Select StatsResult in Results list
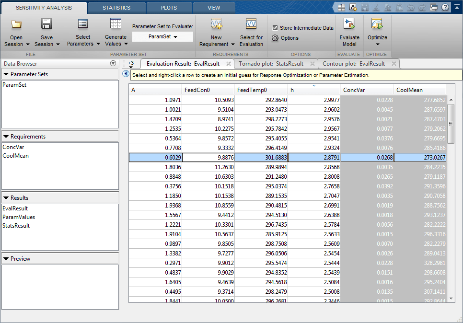The height and width of the screenshot is (323, 463). (16, 226)
